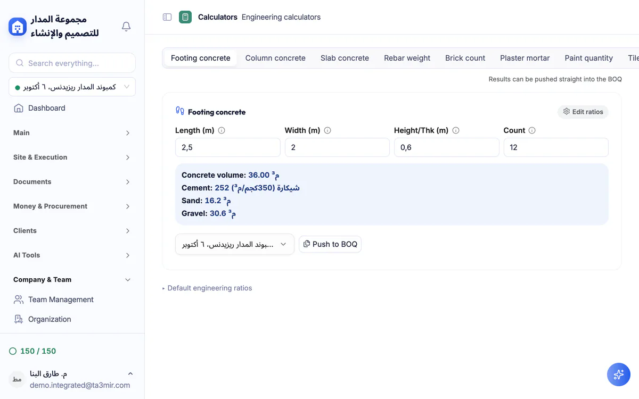Click the user avatar مط
The height and width of the screenshot is (399, 639).
click(17, 379)
